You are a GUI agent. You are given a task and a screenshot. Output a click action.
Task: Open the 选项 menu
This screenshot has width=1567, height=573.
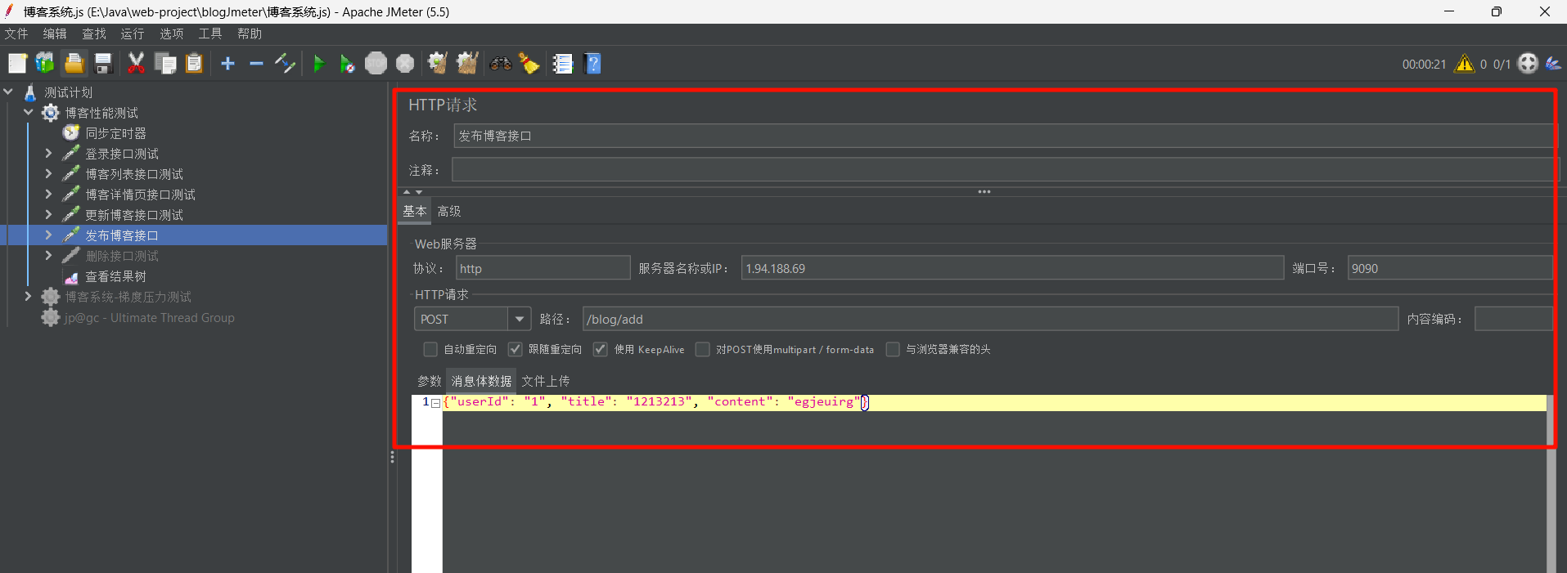[x=172, y=34]
